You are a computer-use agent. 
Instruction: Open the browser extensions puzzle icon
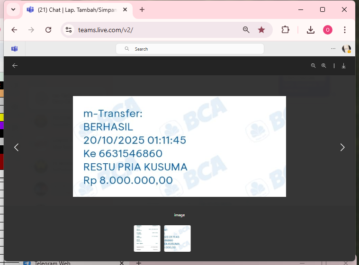click(285, 30)
